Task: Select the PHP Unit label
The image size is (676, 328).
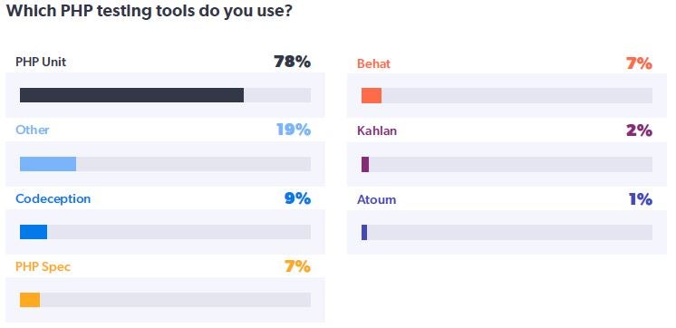Action: (x=41, y=62)
